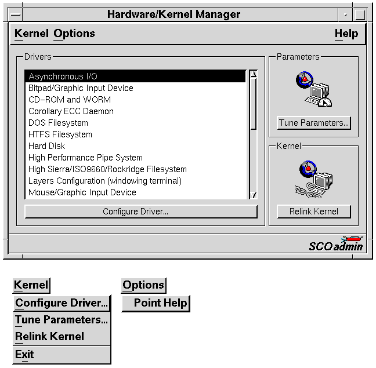Click the Relink Kernel chain computer icon

(313, 179)
